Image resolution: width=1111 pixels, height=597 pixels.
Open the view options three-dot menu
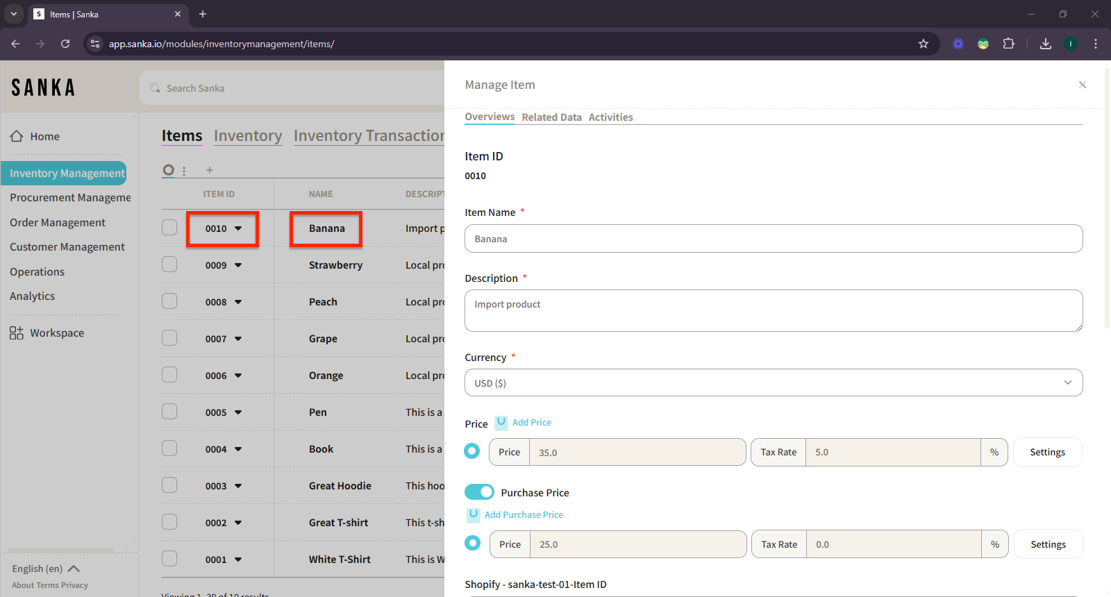tap(184, 171)
